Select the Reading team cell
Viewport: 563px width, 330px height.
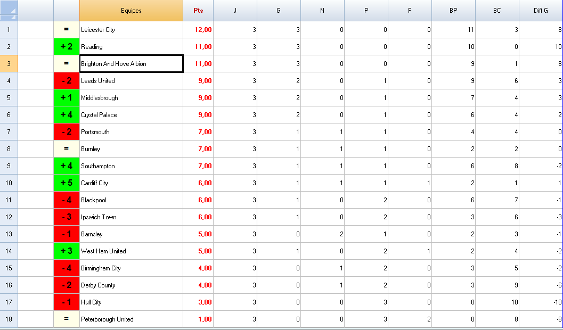click(131, 47)
